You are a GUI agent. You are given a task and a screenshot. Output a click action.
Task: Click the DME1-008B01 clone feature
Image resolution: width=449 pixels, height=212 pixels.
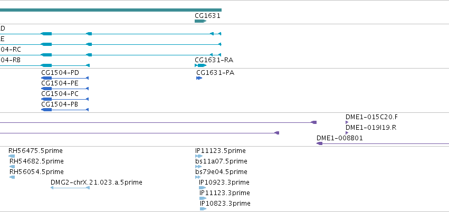[x=383, y=143]
